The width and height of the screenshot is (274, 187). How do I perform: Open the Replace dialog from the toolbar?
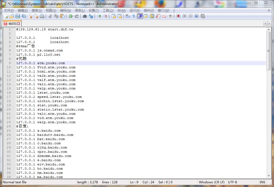tap(91, 16)
